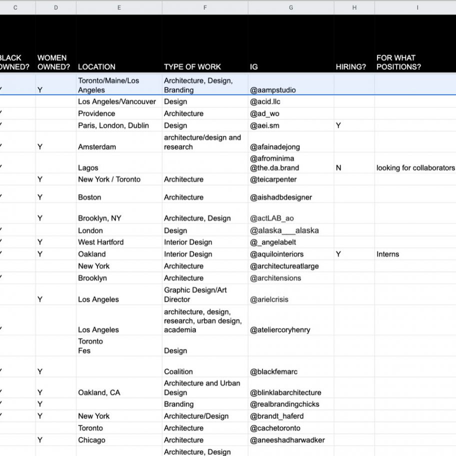Screen dimensions: 456x456
Task: Click the IG header cell
Action: click(x=291, y=43)
